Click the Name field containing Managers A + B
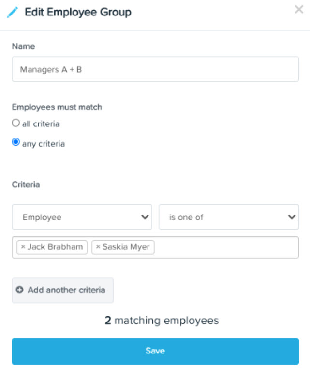The width and height of the screenshot is (310, 368). [155, 69]
